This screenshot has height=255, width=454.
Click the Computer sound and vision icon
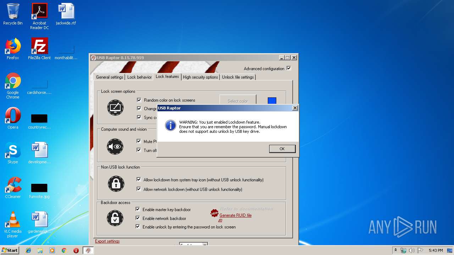115,146
